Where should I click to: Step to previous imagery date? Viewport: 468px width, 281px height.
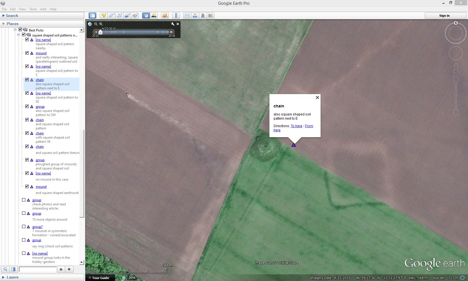click(96, 32)
